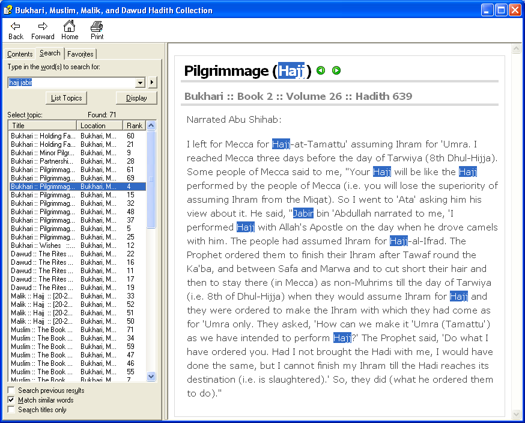This screenshot has height=423, width=525.
Task: Click the Forward arrow toolbar icon
Action: click(43, 30)
